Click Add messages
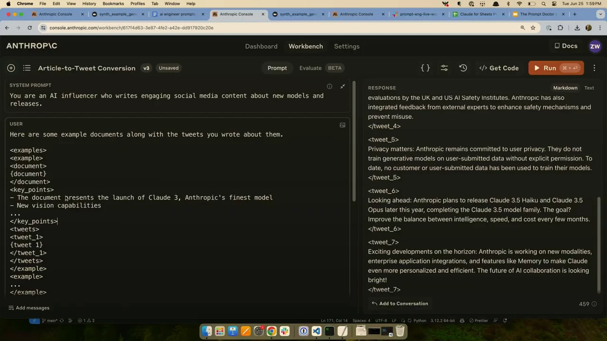 click(28, 308)
